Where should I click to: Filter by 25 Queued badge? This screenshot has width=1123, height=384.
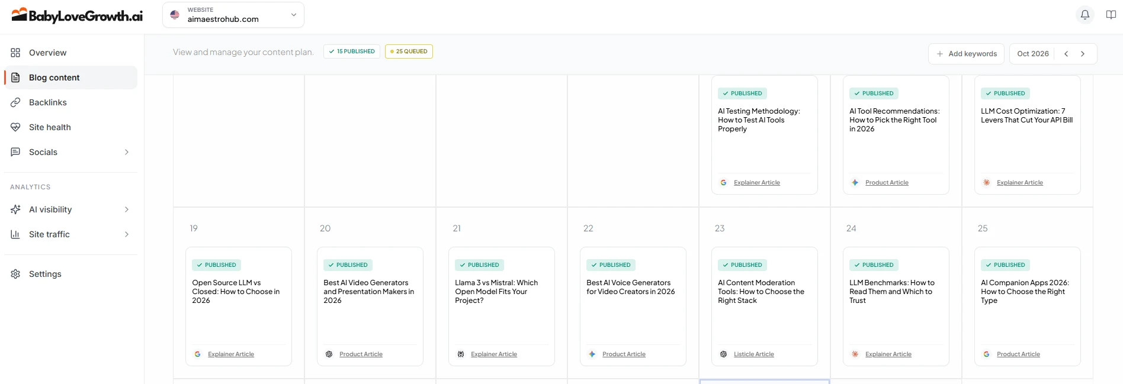point(409,51)
